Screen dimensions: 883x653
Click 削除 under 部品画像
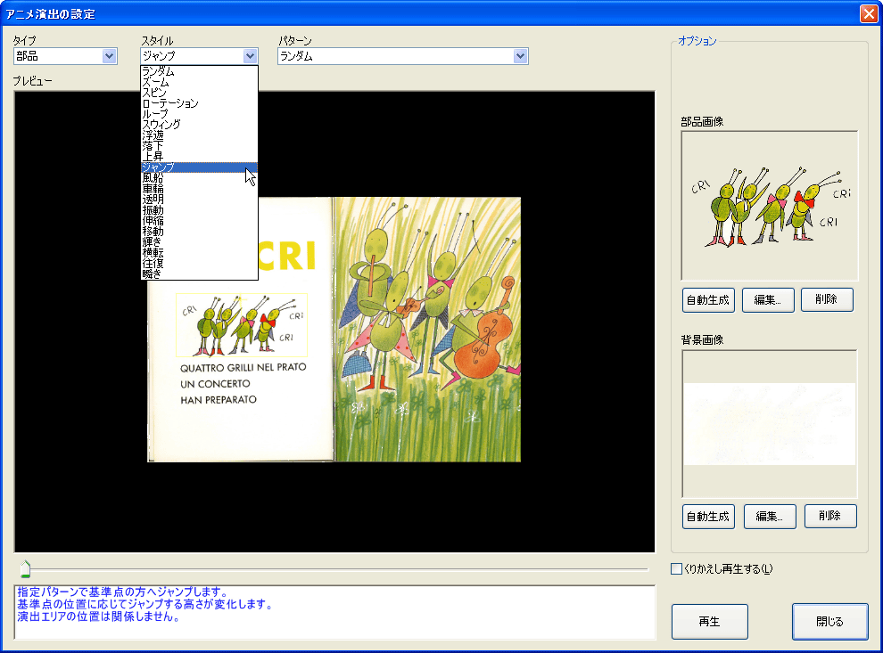coord(827,300)
